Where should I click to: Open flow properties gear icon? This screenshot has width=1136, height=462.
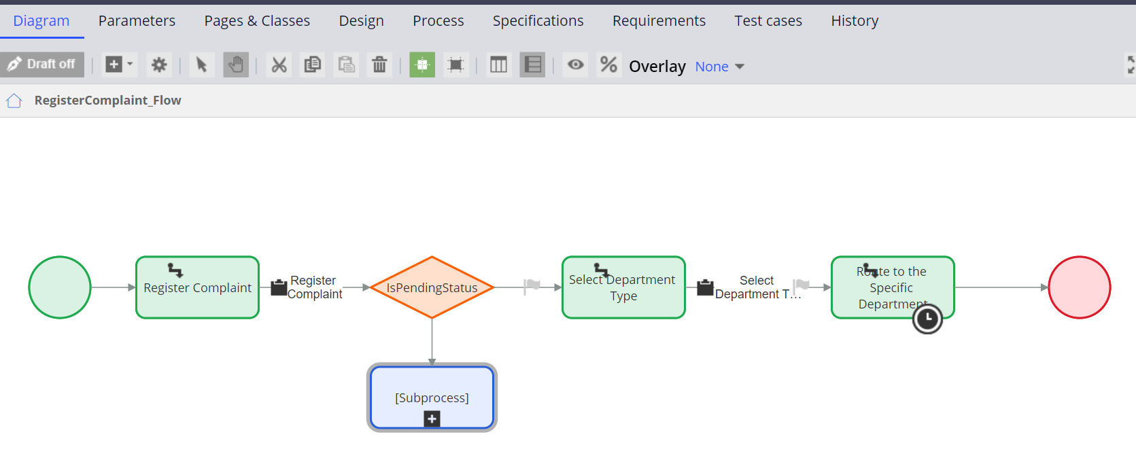(x=159, y=65)
